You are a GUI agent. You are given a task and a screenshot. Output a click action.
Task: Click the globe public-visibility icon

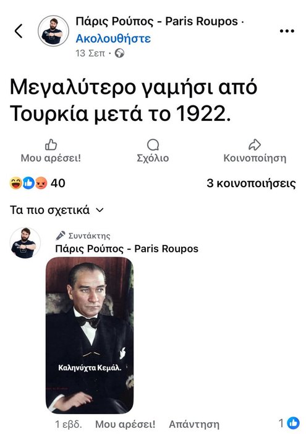[119, 53]
